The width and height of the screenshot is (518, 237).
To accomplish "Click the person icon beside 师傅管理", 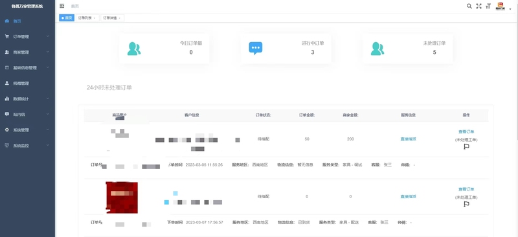I will [7, 84].
